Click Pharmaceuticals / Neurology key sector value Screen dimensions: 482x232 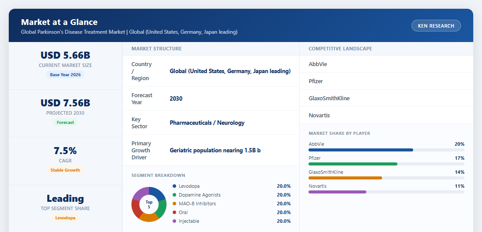coord(207,123)
